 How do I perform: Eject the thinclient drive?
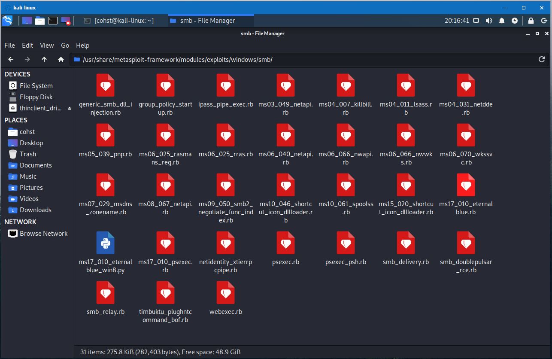(70, 109)
